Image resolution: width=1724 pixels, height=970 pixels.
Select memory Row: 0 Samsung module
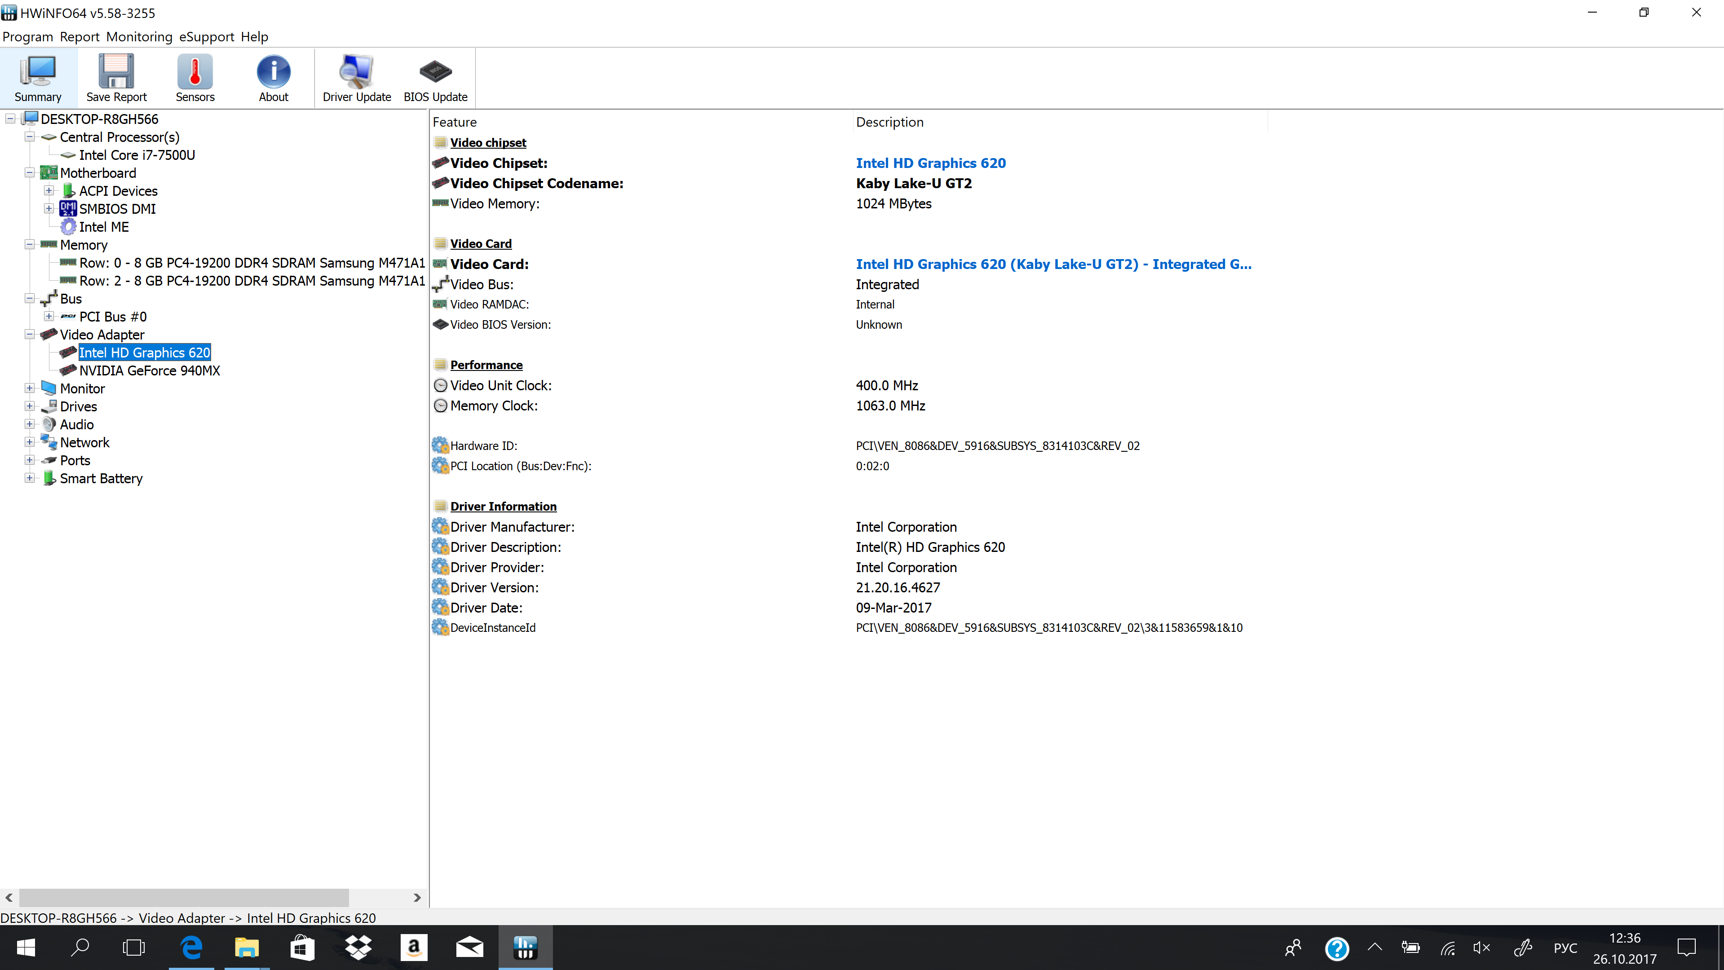(252, 263)
